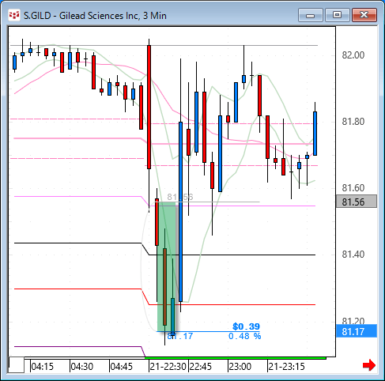385x381 pixels.
Task: Click the gray 81.56 label above rectangle
Action: coord(180,197)
